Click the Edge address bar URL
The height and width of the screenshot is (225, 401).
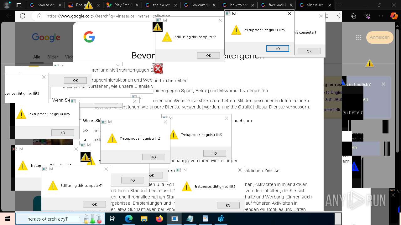point(108,16)
